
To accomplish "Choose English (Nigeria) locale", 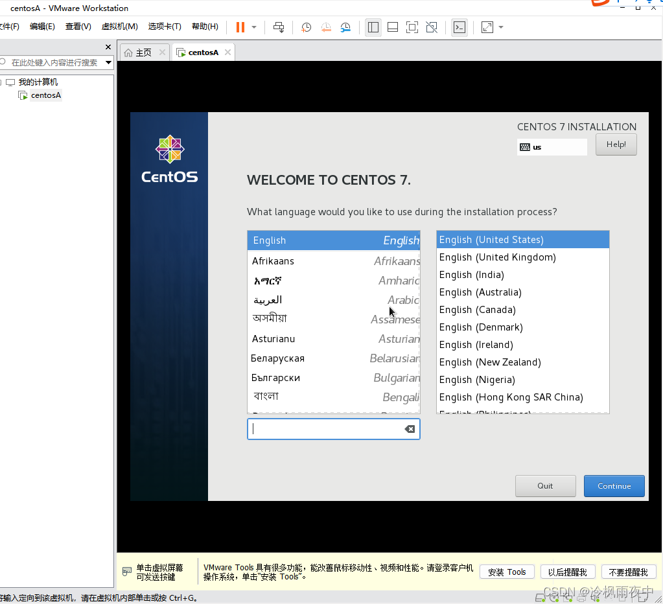I will [x=522, y=380].
